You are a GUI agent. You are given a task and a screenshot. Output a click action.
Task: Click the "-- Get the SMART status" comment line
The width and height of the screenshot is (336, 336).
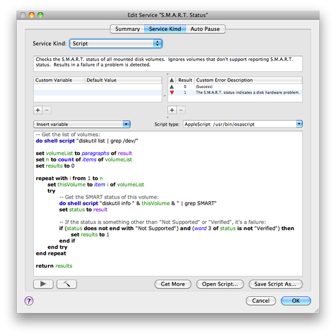109,197
